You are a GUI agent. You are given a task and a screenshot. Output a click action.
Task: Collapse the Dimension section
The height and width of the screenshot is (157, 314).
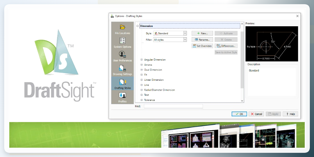(x=137, y=26)
